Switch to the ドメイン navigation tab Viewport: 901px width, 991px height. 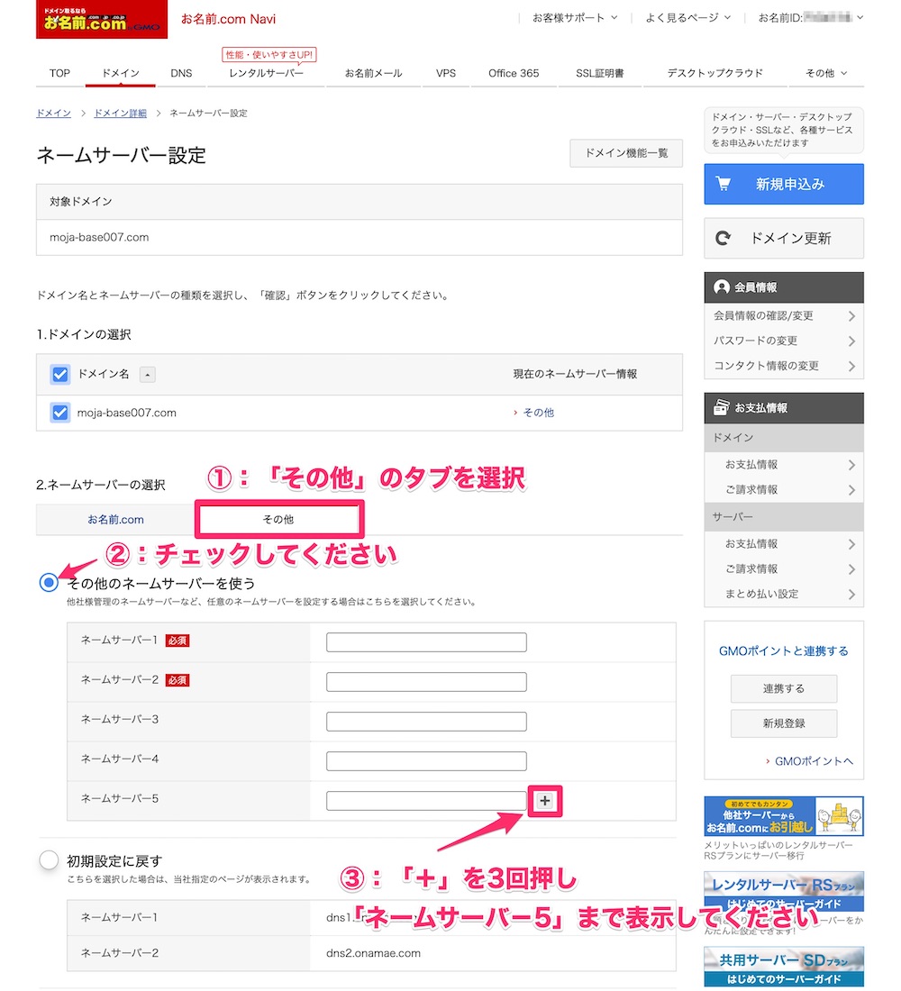click(121, 73)
